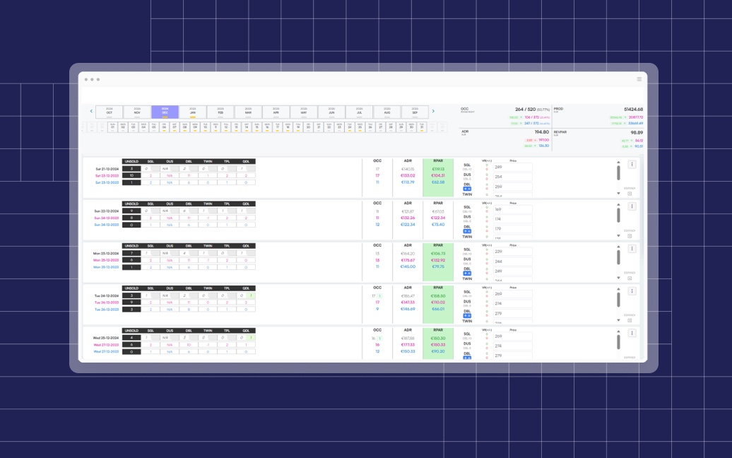Edit SGL price field showing 239
The image size is (732, 458).
coord(512,252)
